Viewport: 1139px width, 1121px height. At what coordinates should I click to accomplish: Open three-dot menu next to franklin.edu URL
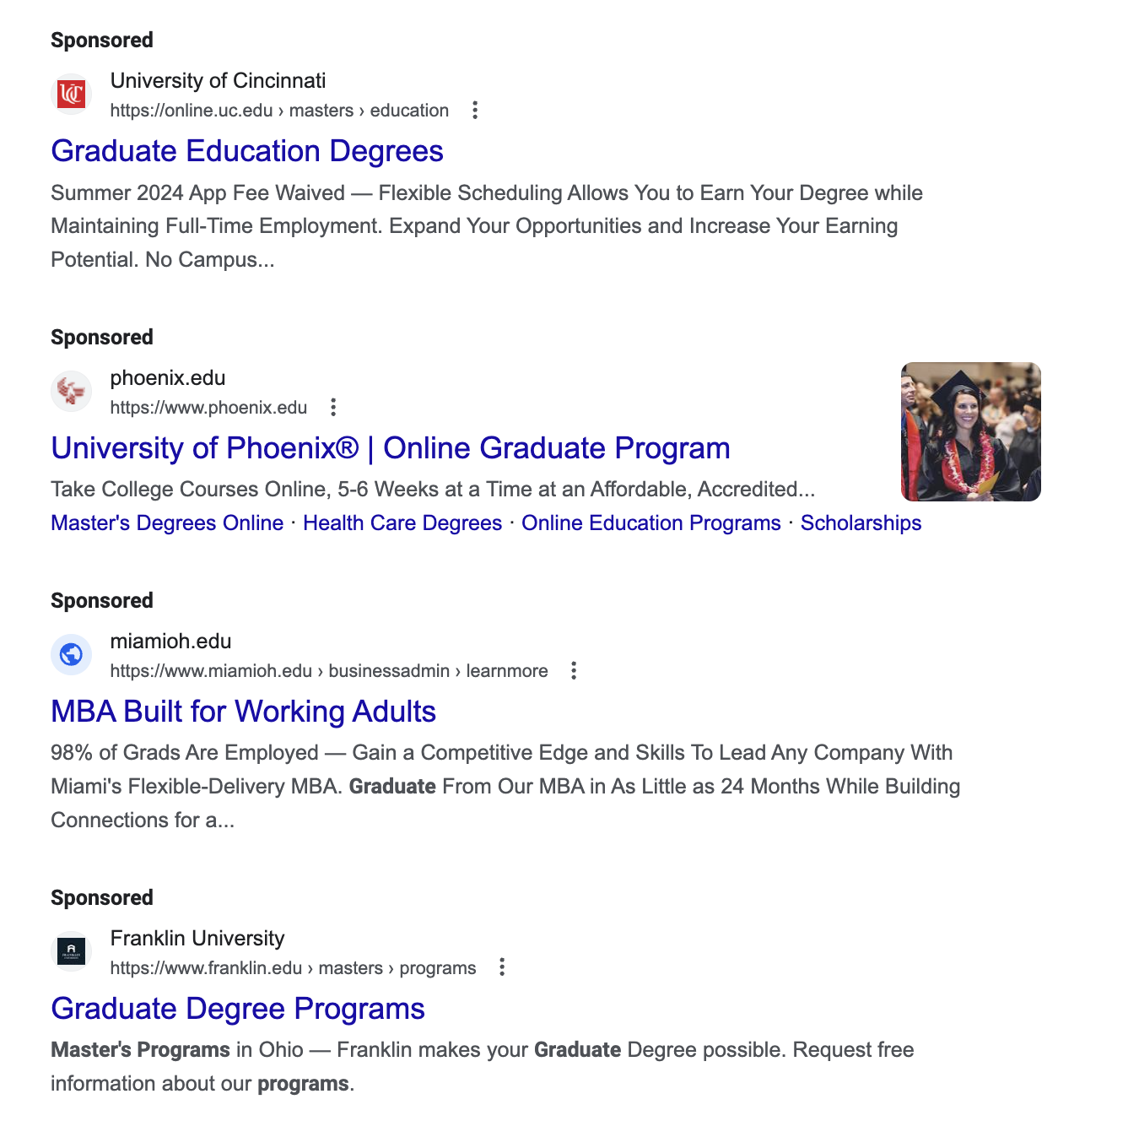pyautogui.click(x=502, y=967)
